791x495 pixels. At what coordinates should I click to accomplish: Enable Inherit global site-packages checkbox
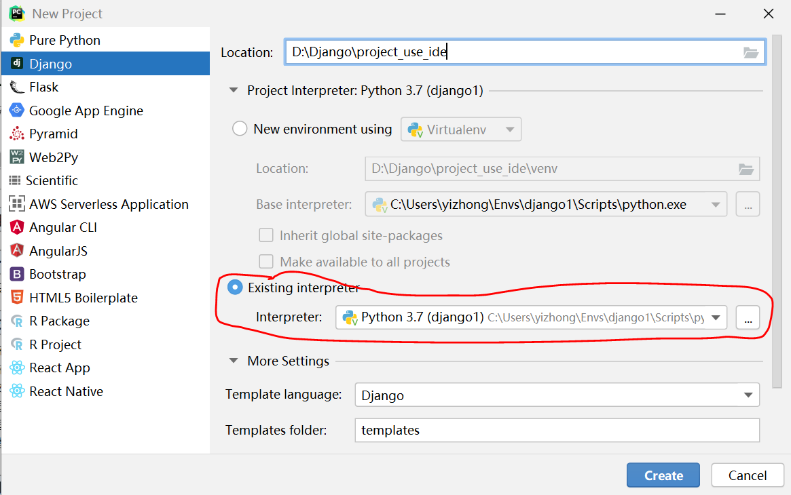pyautogui.click(x=267, y=236)
